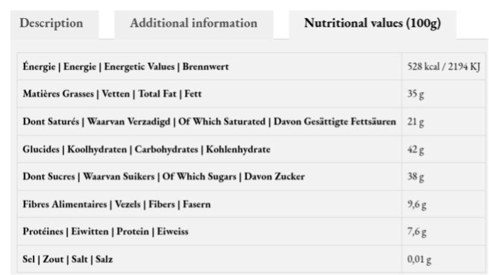Image resolution: width=489 pixels, height=275 pixels.
Task: Click the Énergie row label
Action: click(126, 67)
